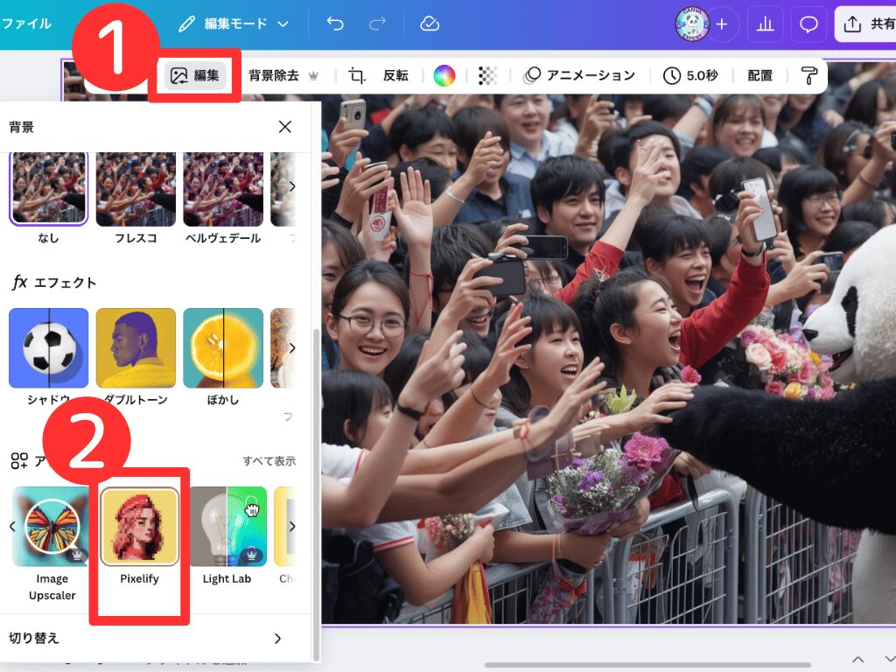Viewport: 896px width, 672px height.
Task: Open the 編集モード dropdown
Action: (x=234, y=24)
